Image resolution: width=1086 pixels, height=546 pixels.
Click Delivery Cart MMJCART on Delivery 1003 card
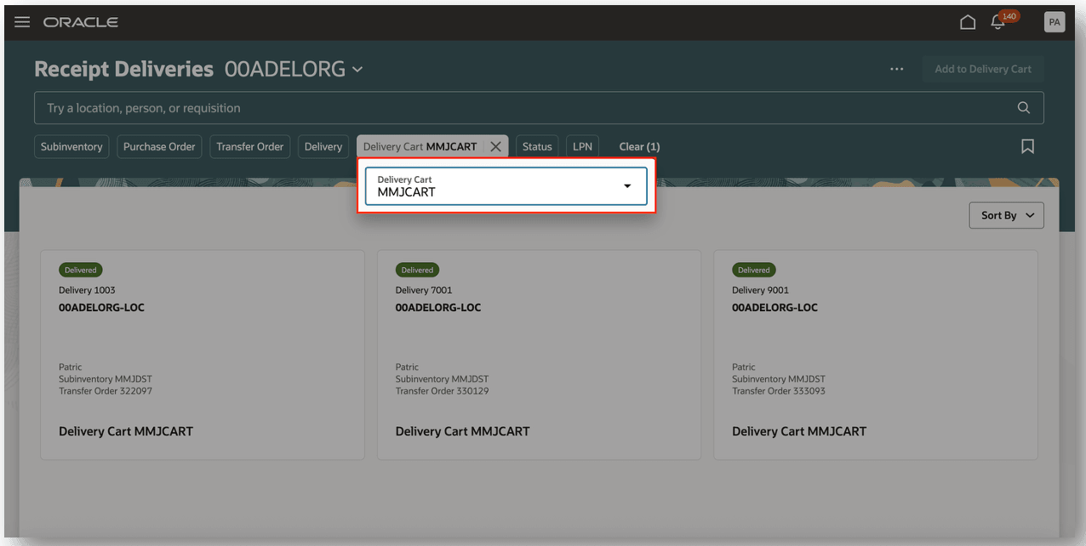pos(126,431)
